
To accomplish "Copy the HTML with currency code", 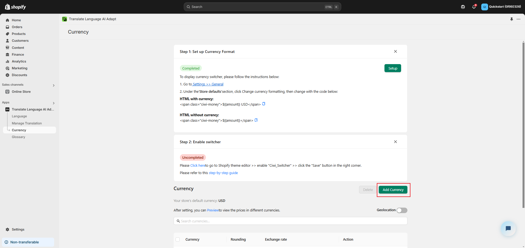I will [x=264, y=104].
